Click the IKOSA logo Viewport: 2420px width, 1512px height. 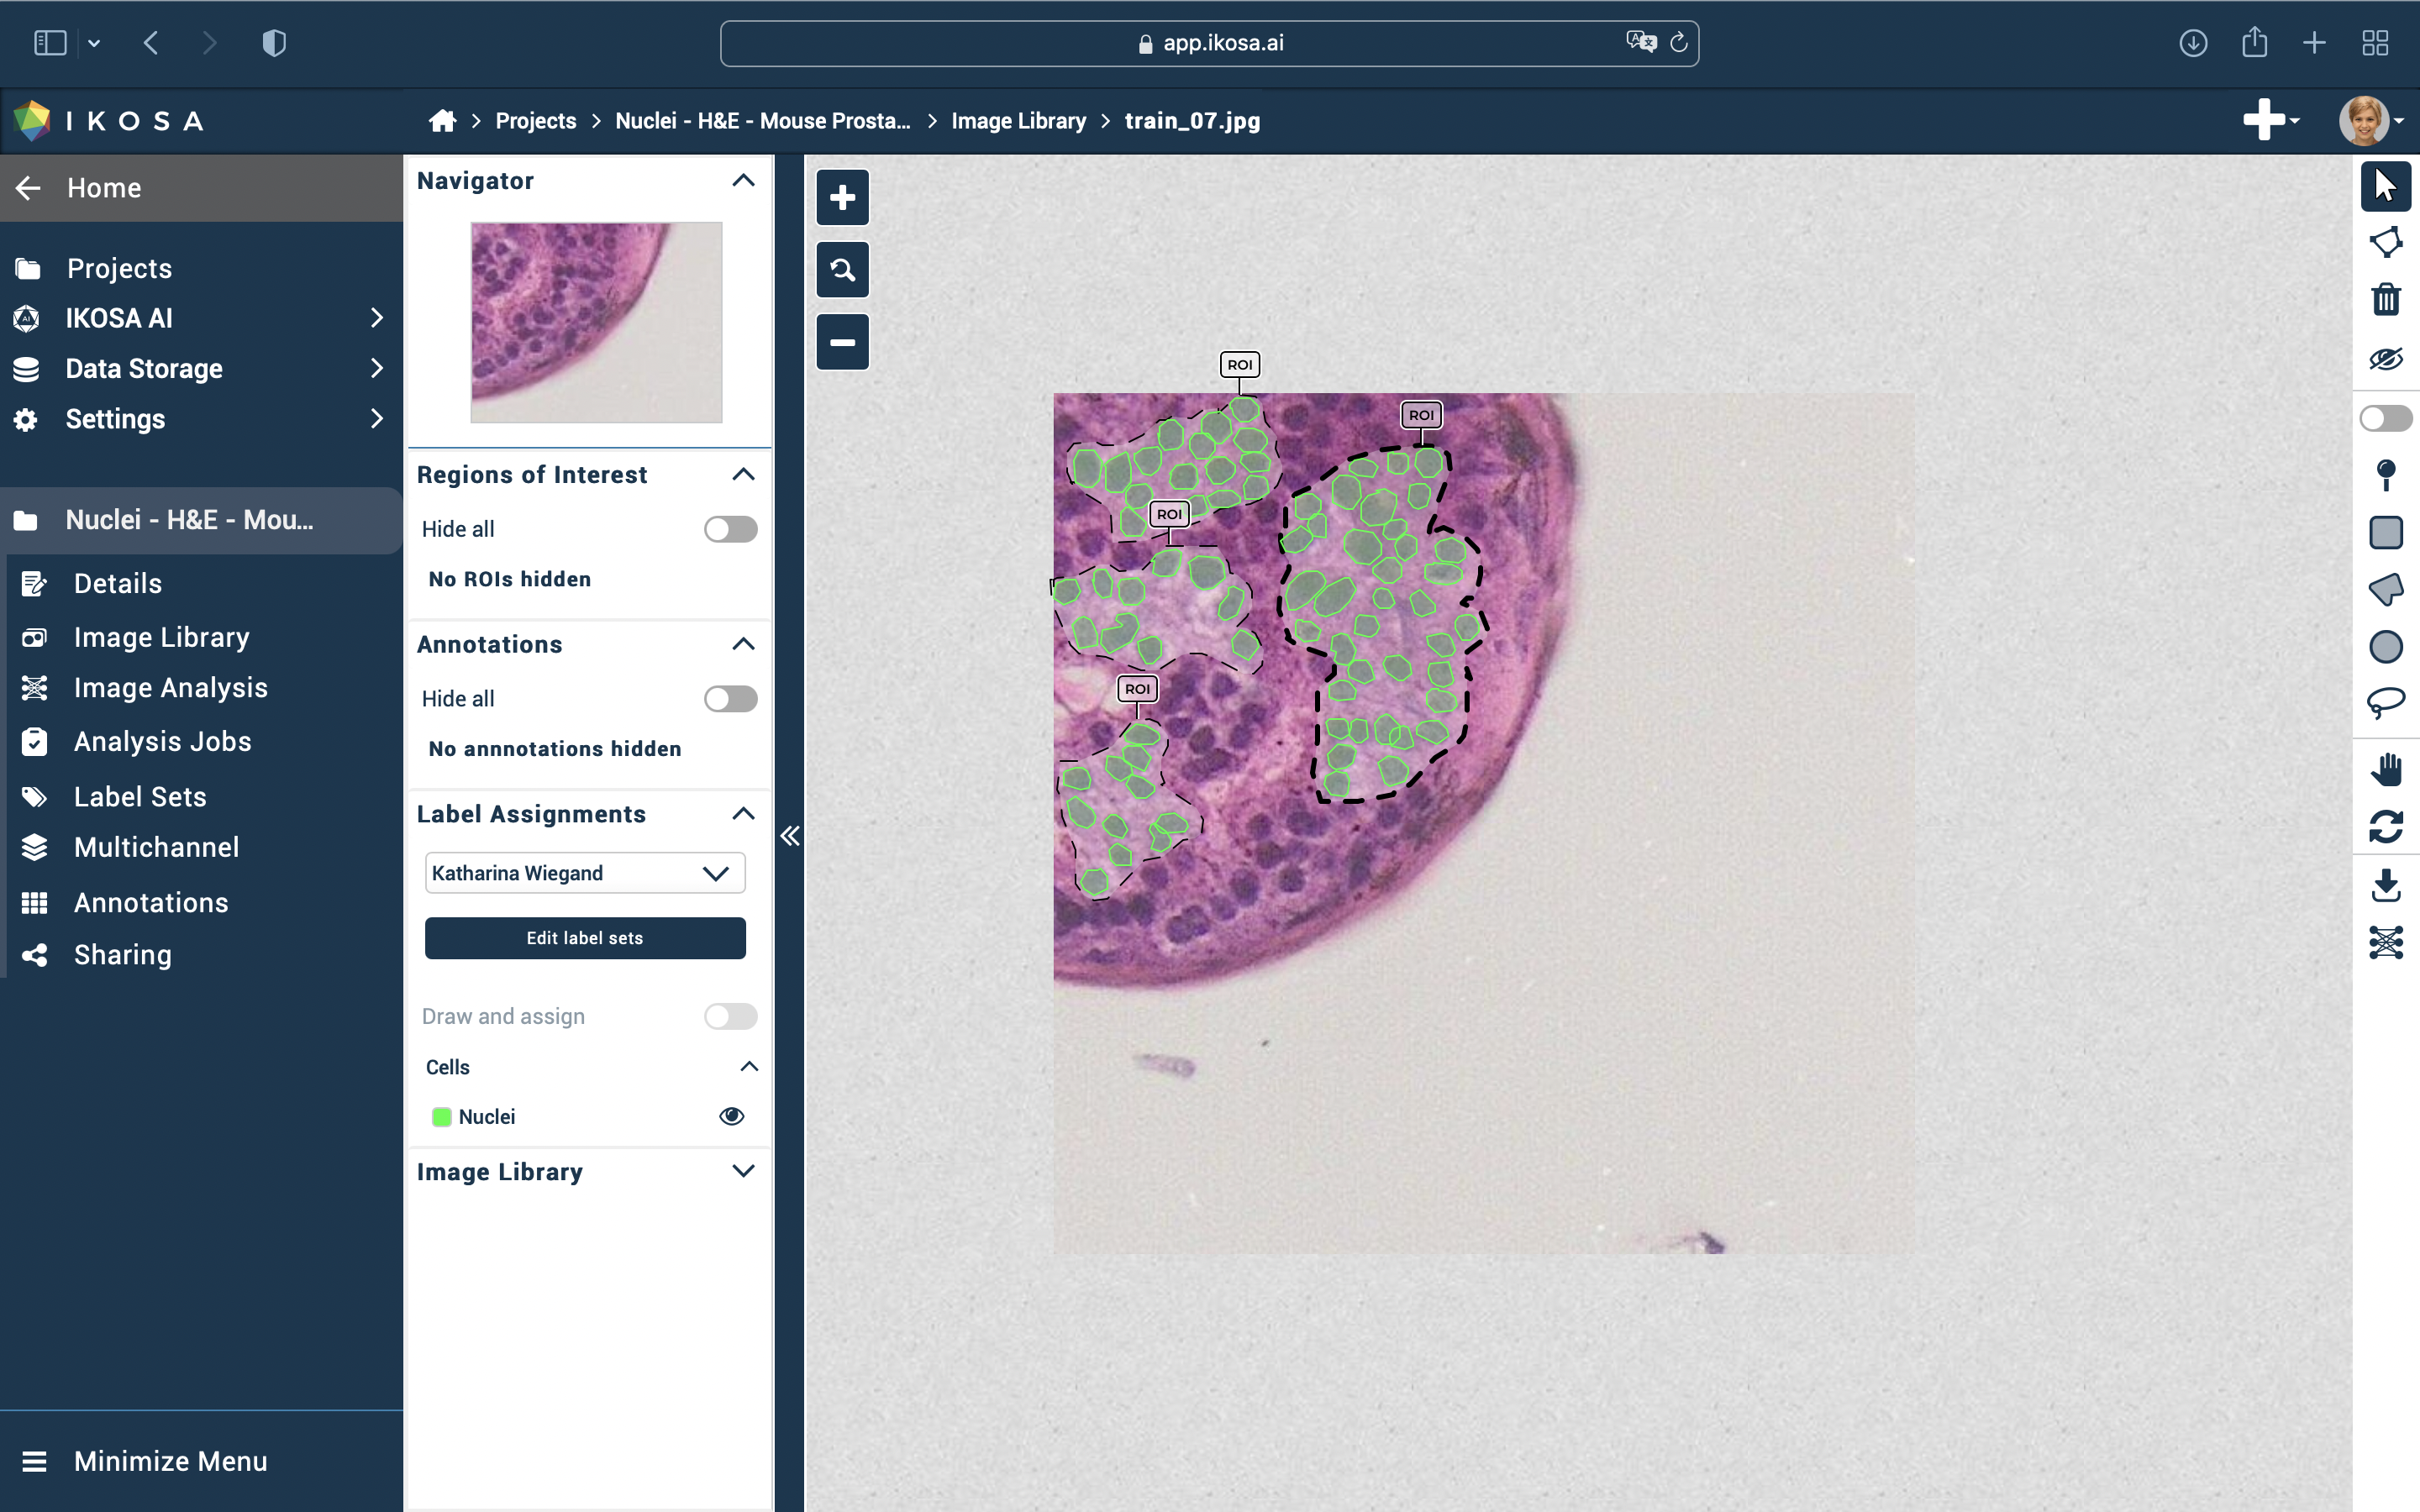click(x=108, y=121)
